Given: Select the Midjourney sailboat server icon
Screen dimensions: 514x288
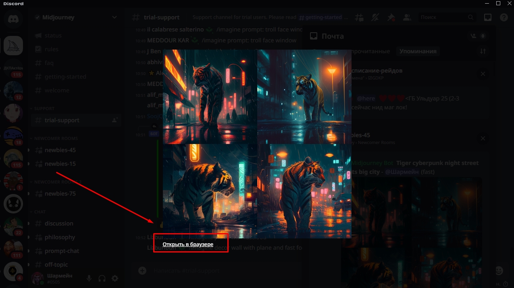Looking at the screenshot, I should point(13,46).
